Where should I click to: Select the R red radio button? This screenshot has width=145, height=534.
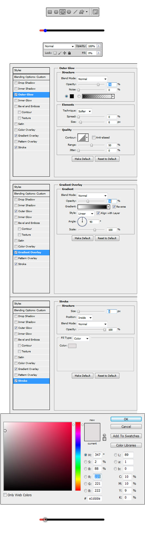point(85,477)
